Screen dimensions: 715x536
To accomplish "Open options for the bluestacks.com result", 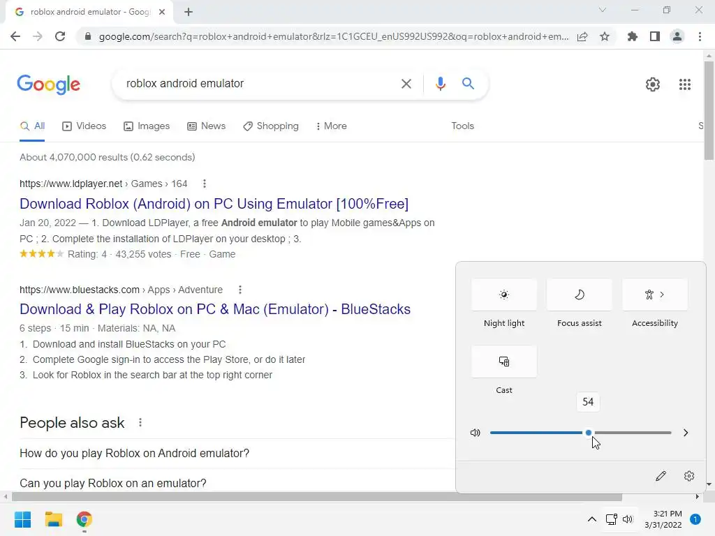I will tap(240, 290).
